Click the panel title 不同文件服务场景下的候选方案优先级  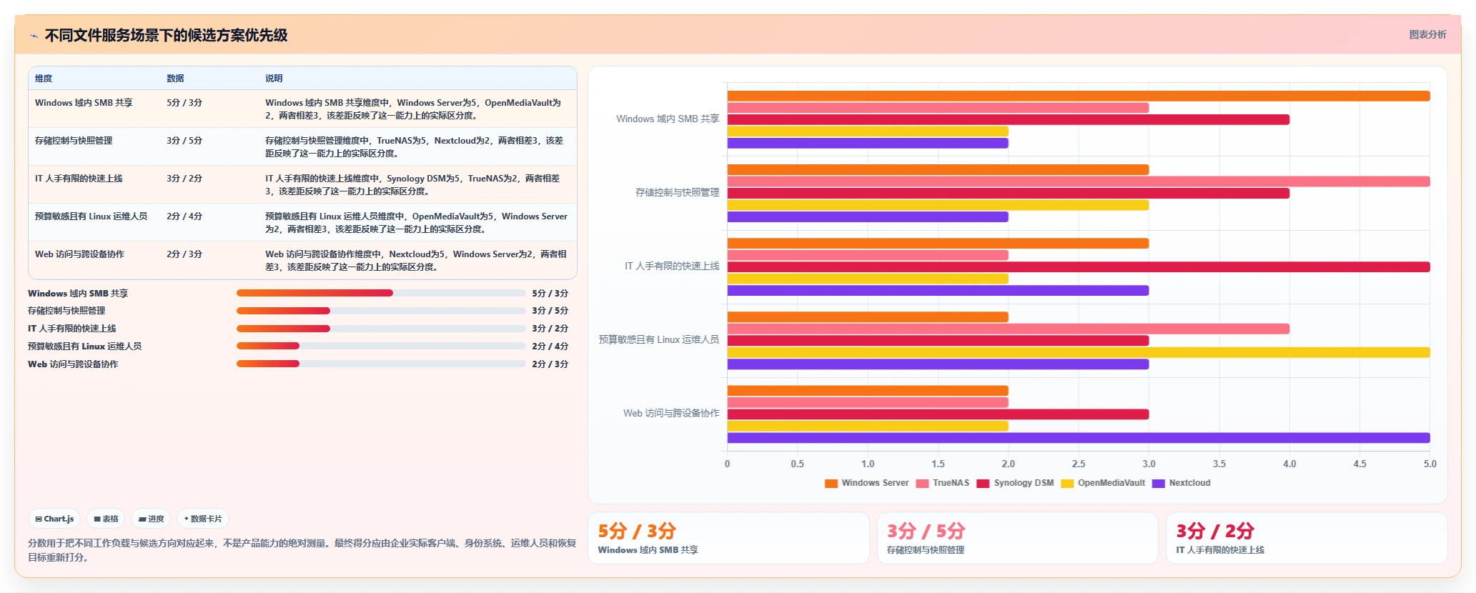pos(166,35)
